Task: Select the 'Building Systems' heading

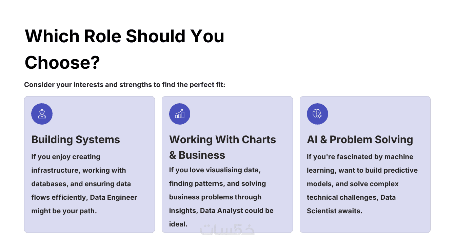Action: click(76, 139)
